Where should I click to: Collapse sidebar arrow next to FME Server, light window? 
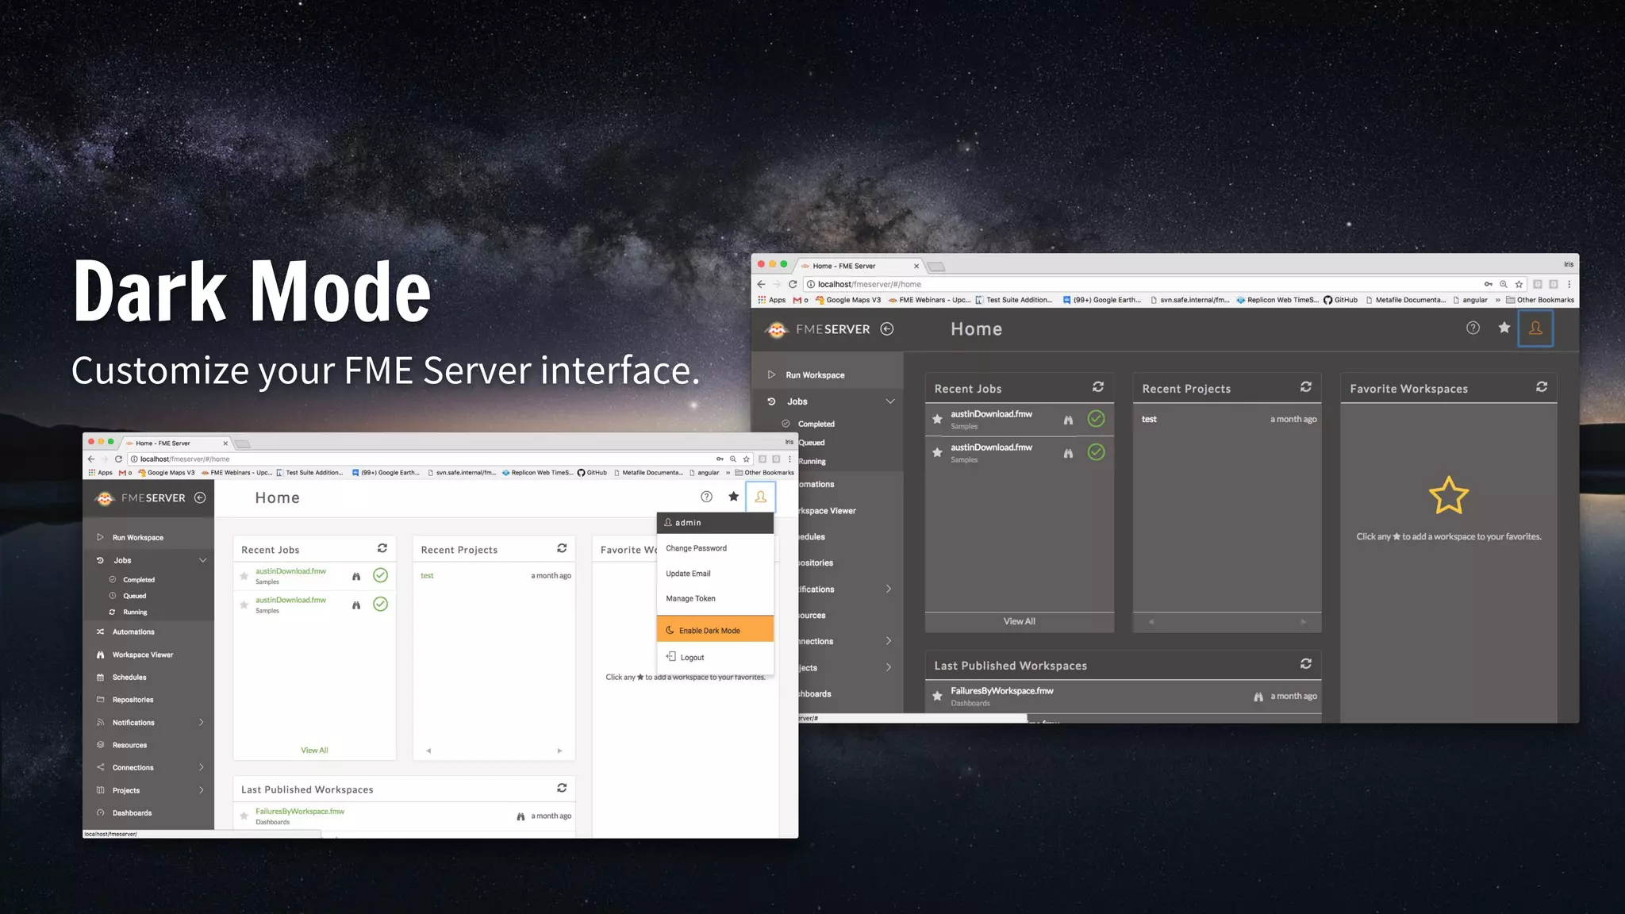(x=200, y=497)
